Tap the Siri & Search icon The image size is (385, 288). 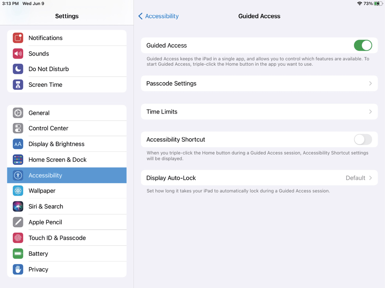18,206
